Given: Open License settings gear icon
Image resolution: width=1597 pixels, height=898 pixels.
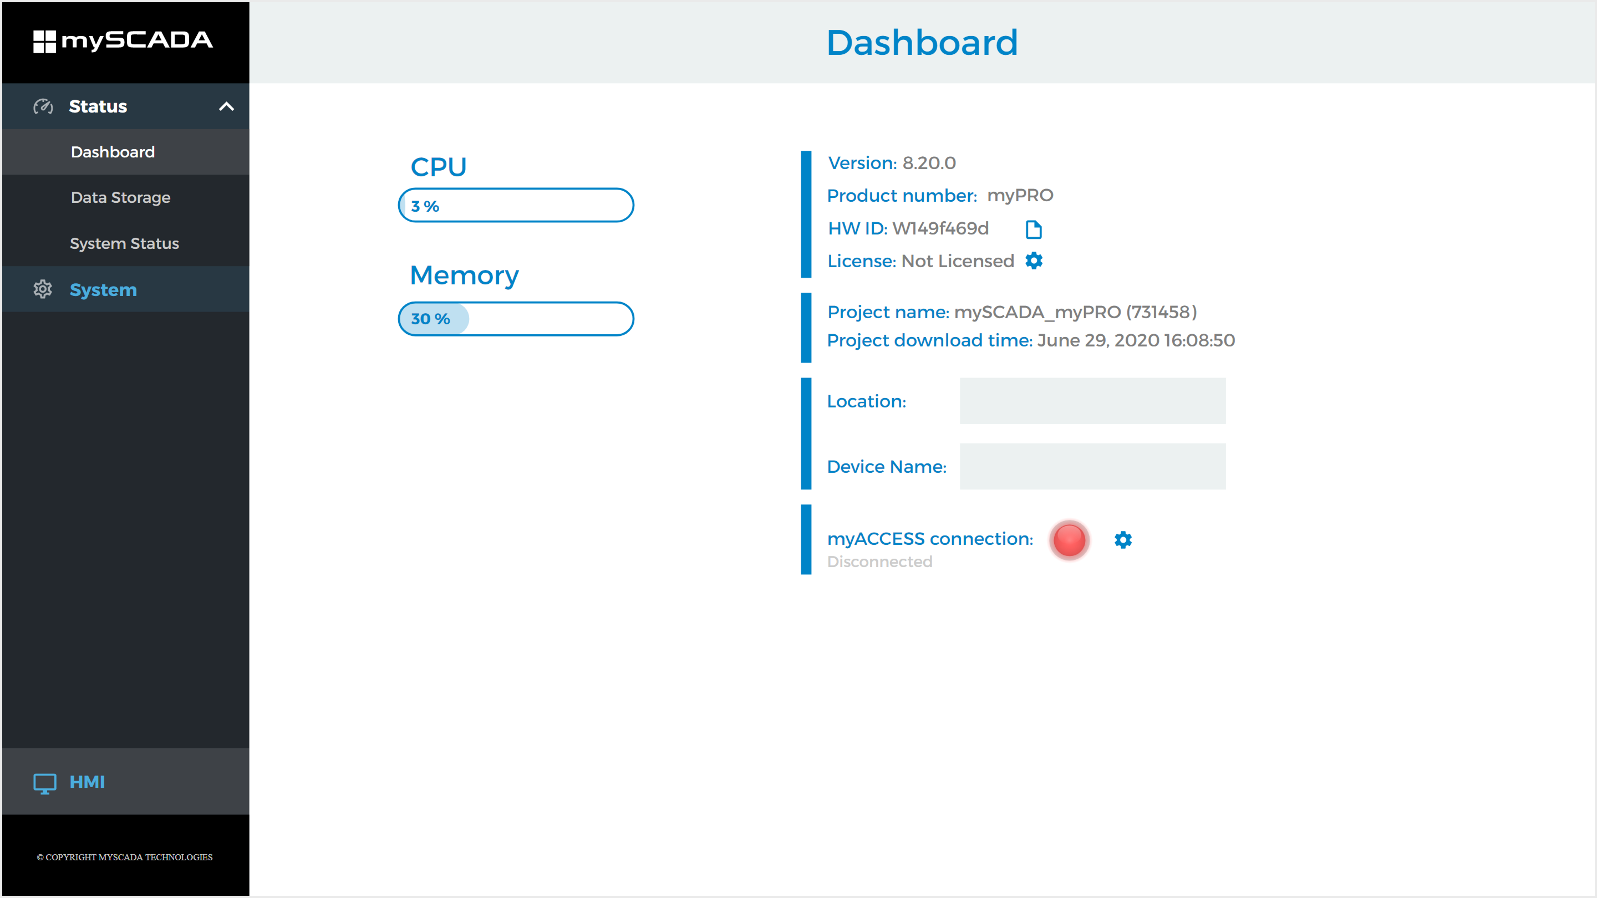Looking at the screenshot, I should pyautogui.click(x=1034, y=261).
